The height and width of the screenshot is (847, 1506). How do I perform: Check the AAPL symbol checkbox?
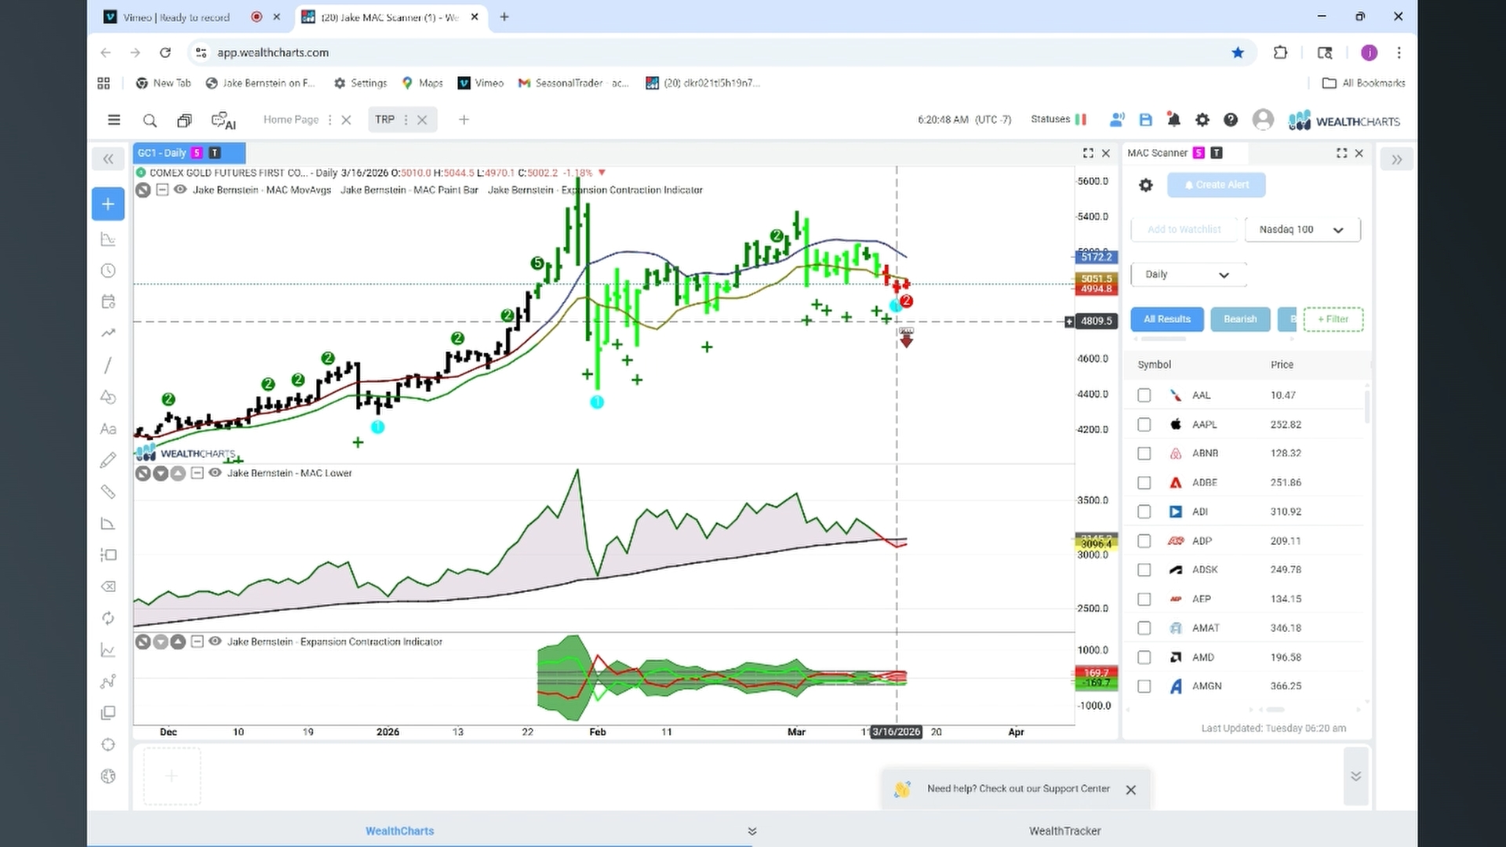click(x=1144, y=424)
